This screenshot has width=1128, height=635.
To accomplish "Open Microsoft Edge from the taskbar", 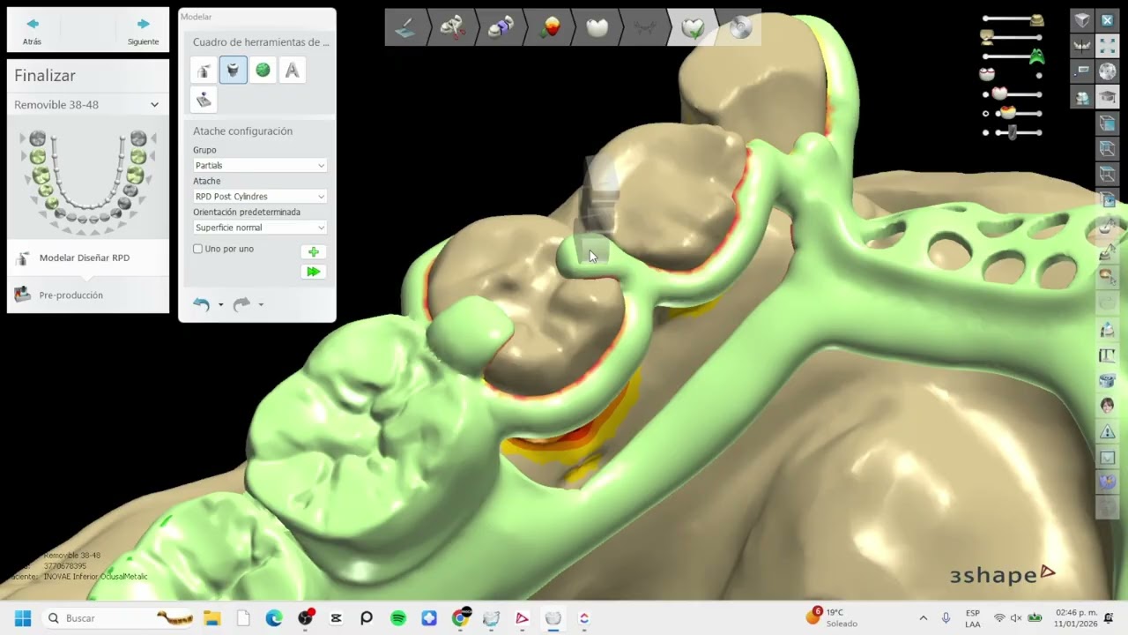I will point(274,618).
